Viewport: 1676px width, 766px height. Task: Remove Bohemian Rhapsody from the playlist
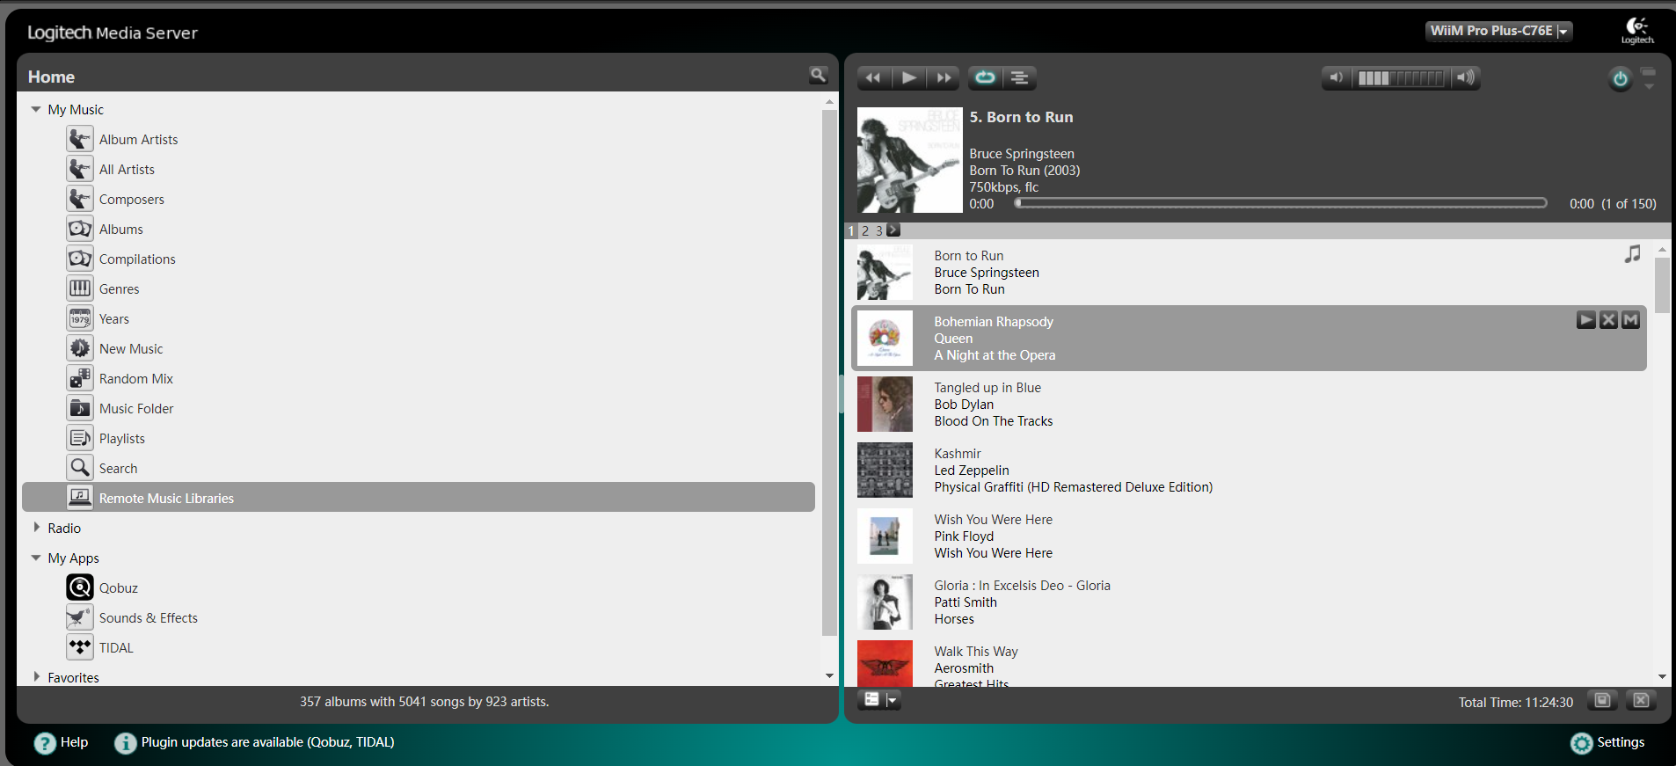coord(1608,320)
